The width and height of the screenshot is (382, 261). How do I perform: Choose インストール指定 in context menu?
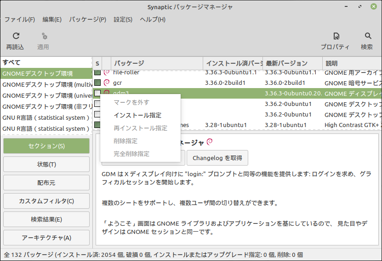[140, 115]
